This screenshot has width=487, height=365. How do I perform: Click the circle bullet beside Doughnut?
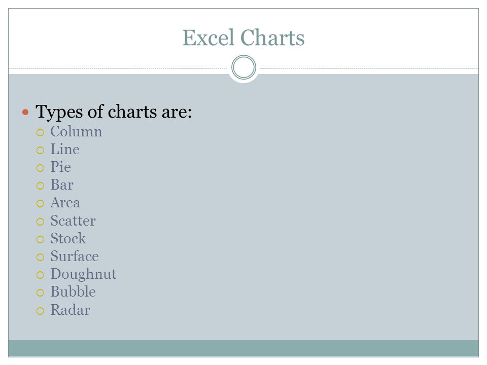coord(41,275)
